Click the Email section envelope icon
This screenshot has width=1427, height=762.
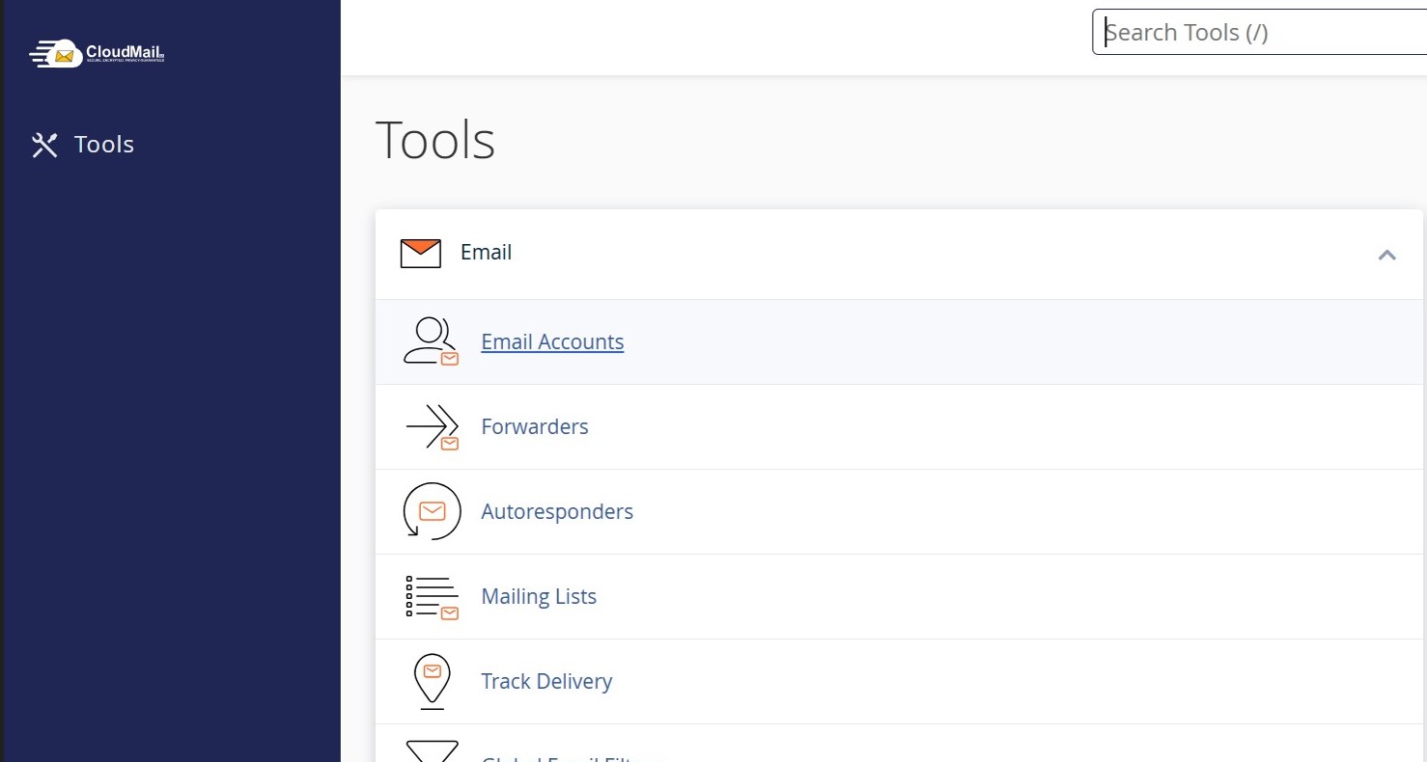420,253
